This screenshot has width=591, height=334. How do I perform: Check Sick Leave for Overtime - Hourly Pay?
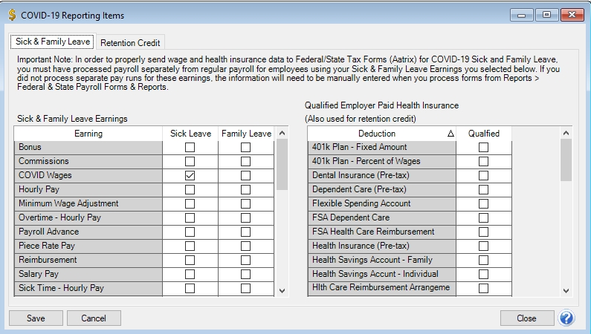pyautogui.click(x=190, y=217)
